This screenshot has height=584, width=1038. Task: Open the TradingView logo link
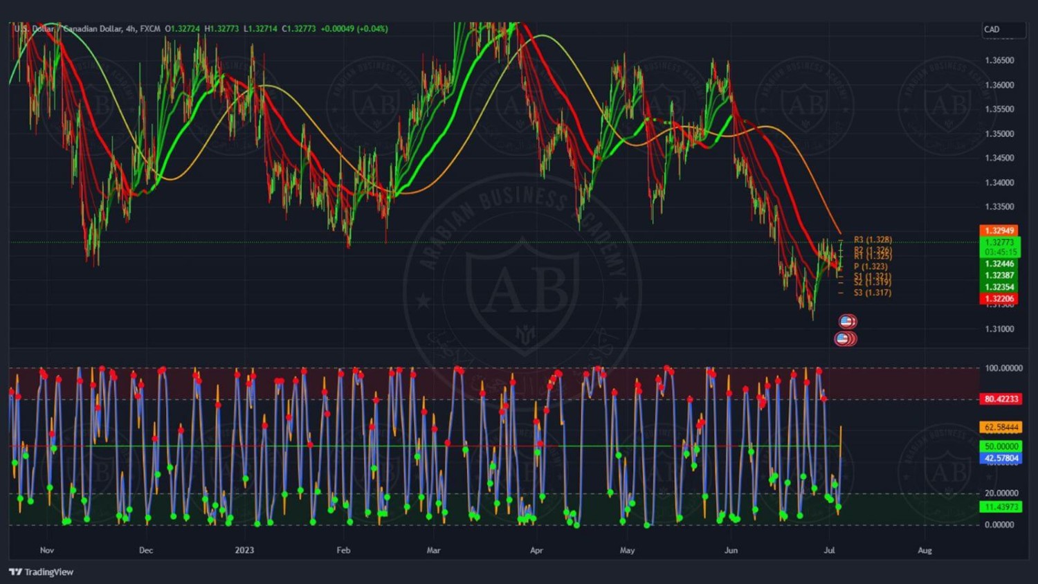tap(42, 572)
